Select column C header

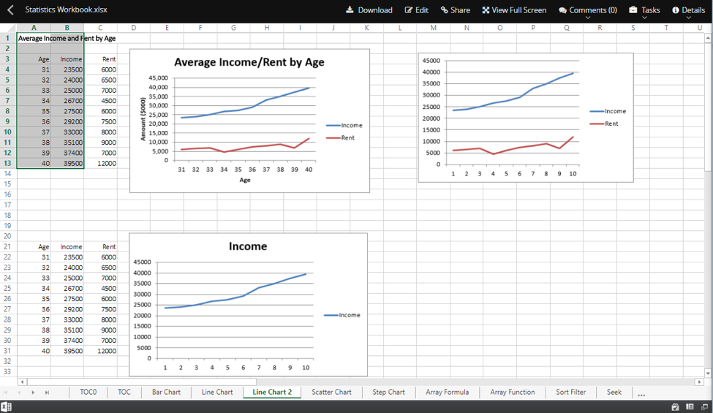pyautogui.click(x=100, y=28)
